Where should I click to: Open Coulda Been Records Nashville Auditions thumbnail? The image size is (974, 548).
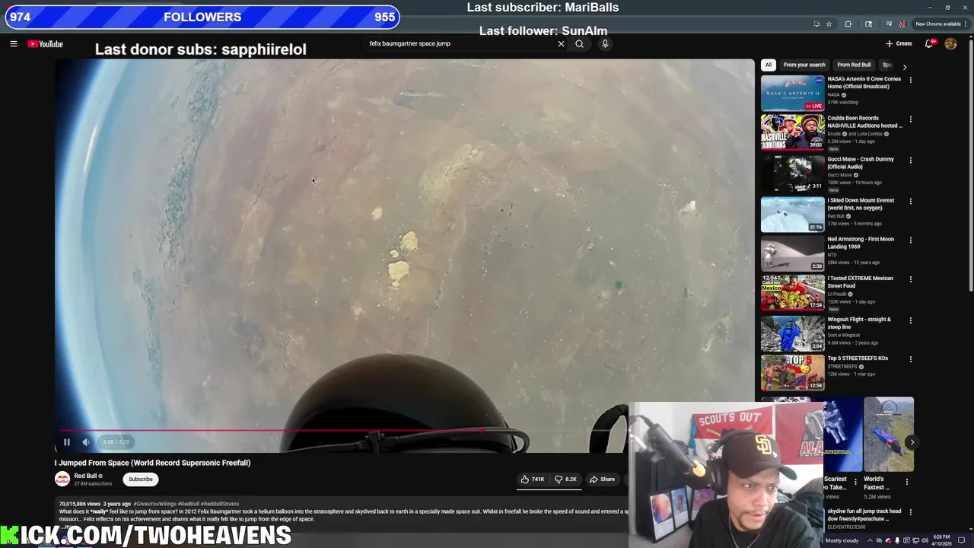coord(792,132)
